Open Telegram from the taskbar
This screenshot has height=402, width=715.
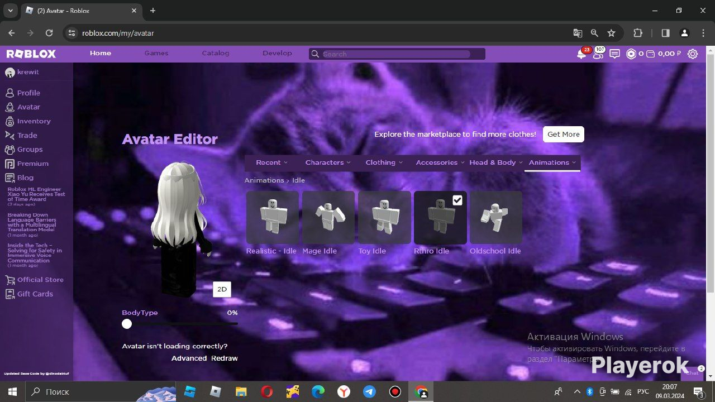click(369, 391)
